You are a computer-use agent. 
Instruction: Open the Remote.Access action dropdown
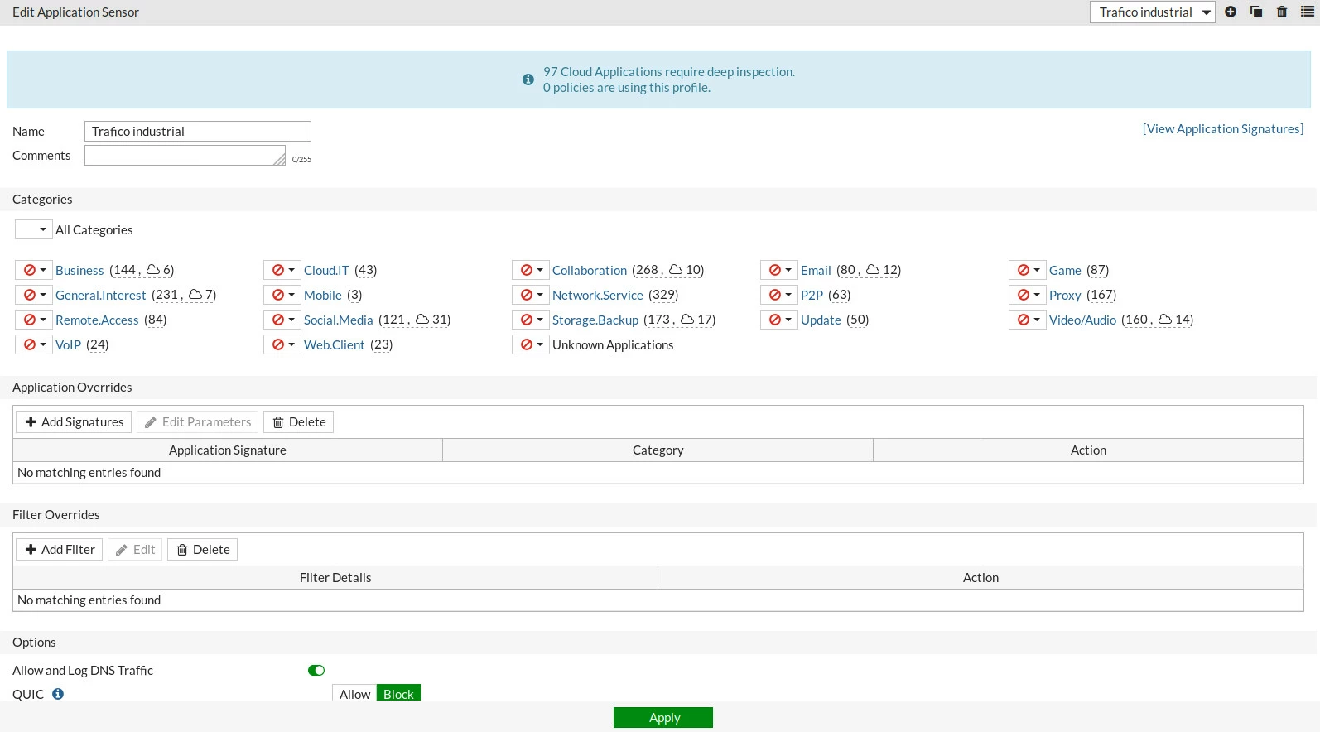[x=34, y=320]
